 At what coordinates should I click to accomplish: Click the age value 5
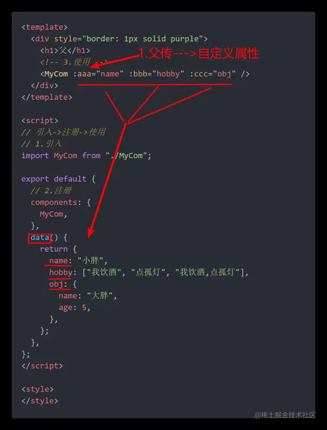[x=84, y=307]
